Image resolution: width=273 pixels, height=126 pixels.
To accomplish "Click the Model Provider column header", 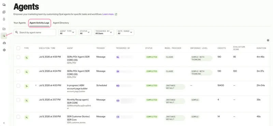I will (173, 48).
